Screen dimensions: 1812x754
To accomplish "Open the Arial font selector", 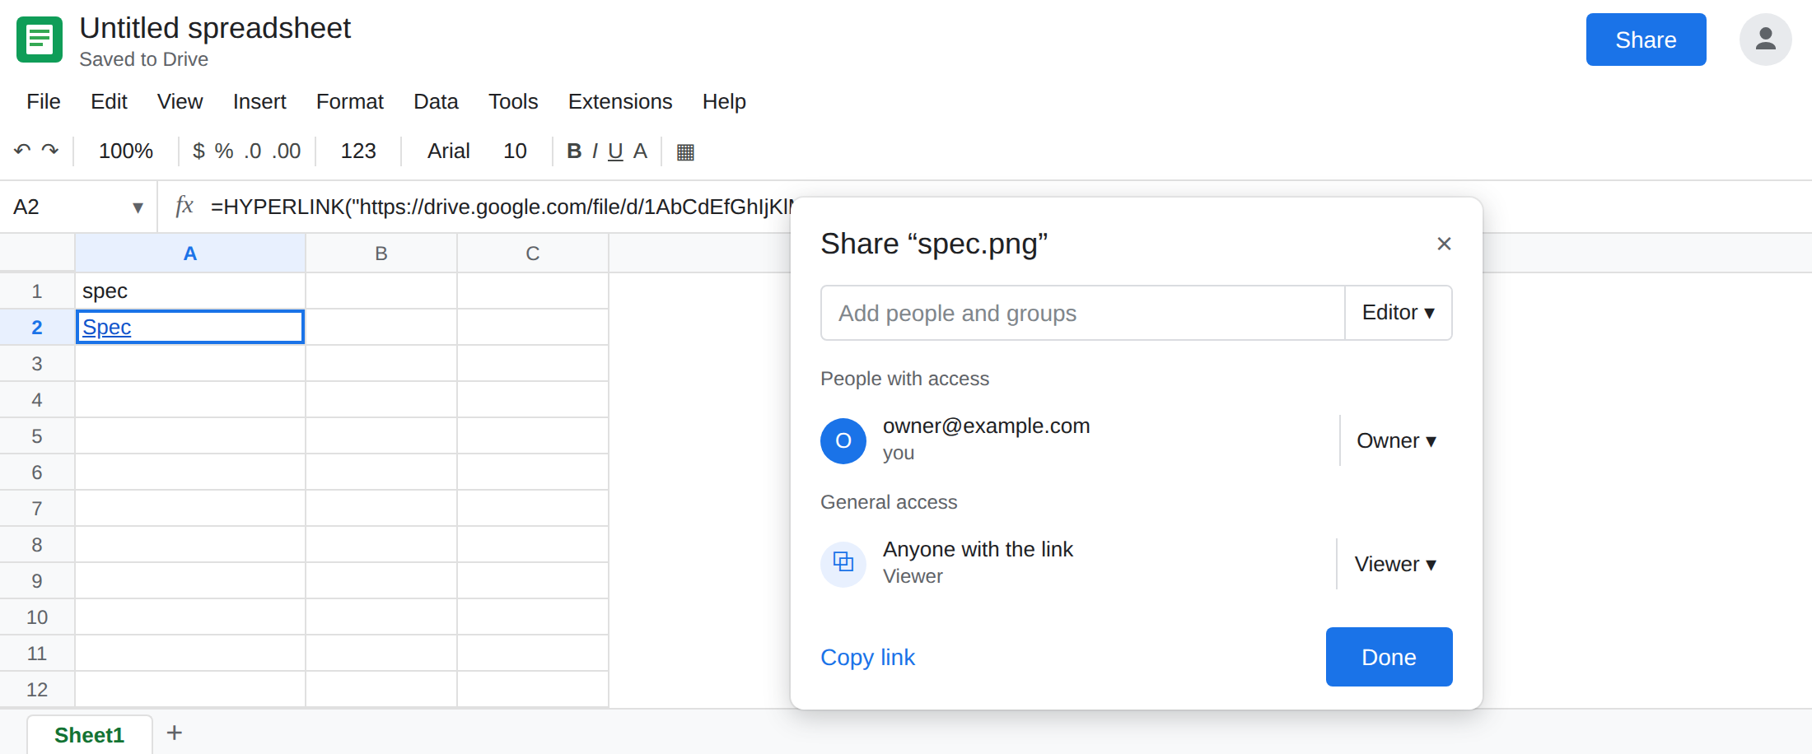I will [x=449, y=151].
